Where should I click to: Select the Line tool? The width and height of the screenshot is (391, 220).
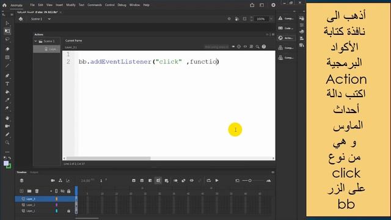(x=7, y=66)
